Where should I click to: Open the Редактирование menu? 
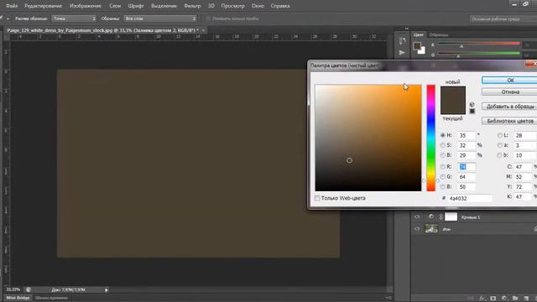point(43,6)
